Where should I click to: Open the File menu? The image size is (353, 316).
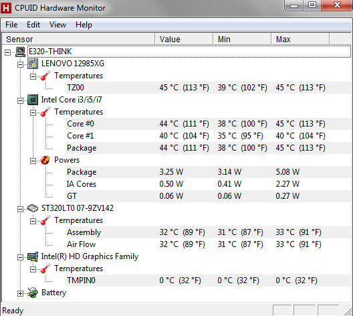pyautogui.click(x=11, y=25)
